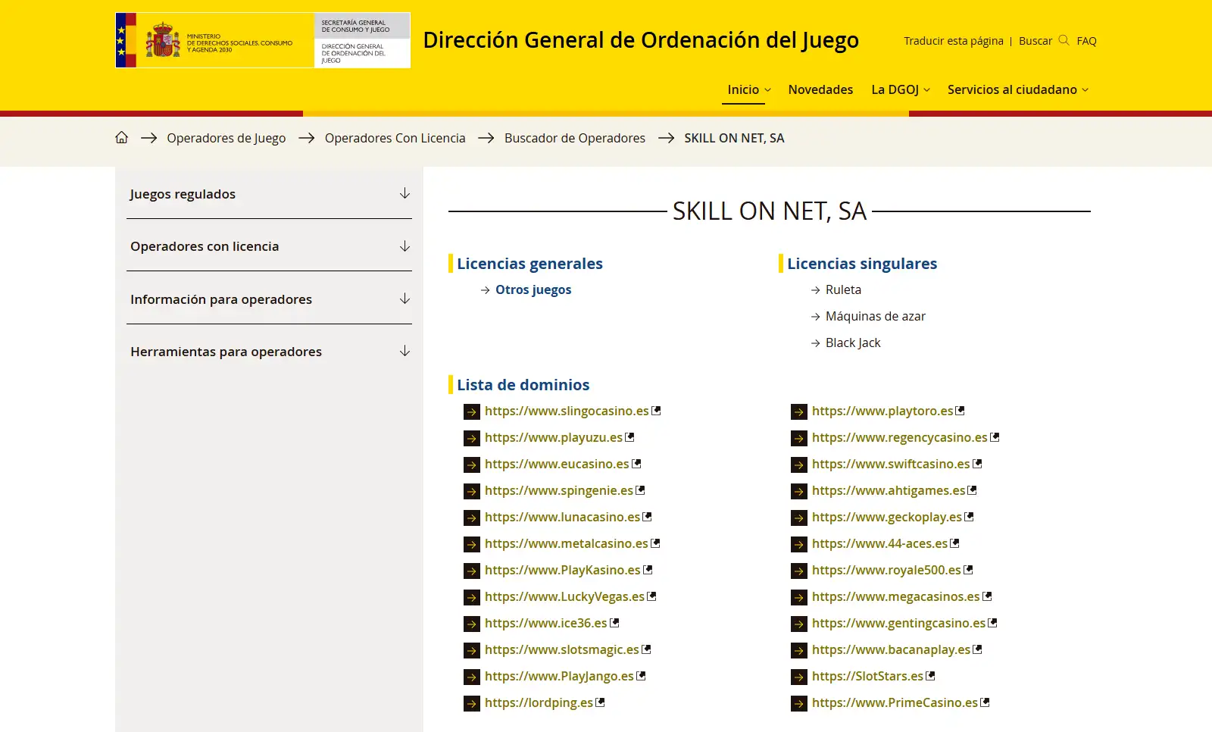Click arrow icon beside eucasino.es
Image resolution: width=1212 pixels, height=732 pixels.
pyautogui.click(x=472, y=465)
